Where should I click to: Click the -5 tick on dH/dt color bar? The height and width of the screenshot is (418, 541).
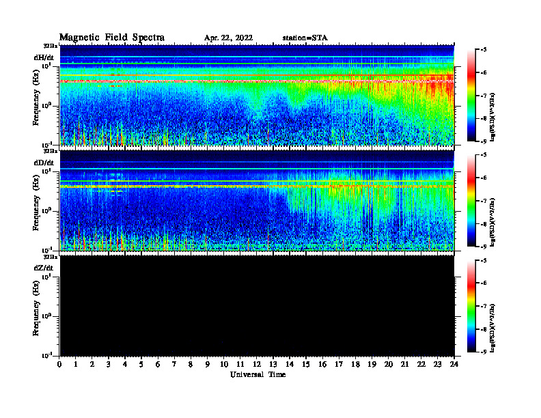coord(484,50)
